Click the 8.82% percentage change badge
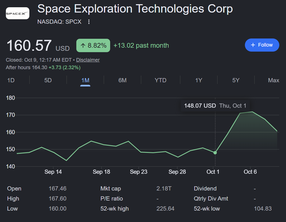The width and height of the screenshot is (286, 222). point(93,45)
